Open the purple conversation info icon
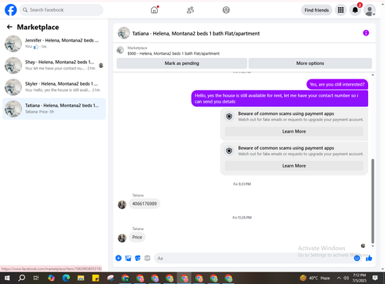The height and width of the screenshot is (284, 385). click(366, 33)
